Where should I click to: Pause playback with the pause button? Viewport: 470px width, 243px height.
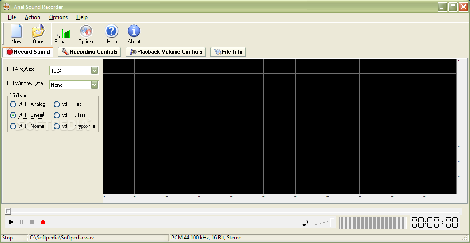tap(22, 222)
